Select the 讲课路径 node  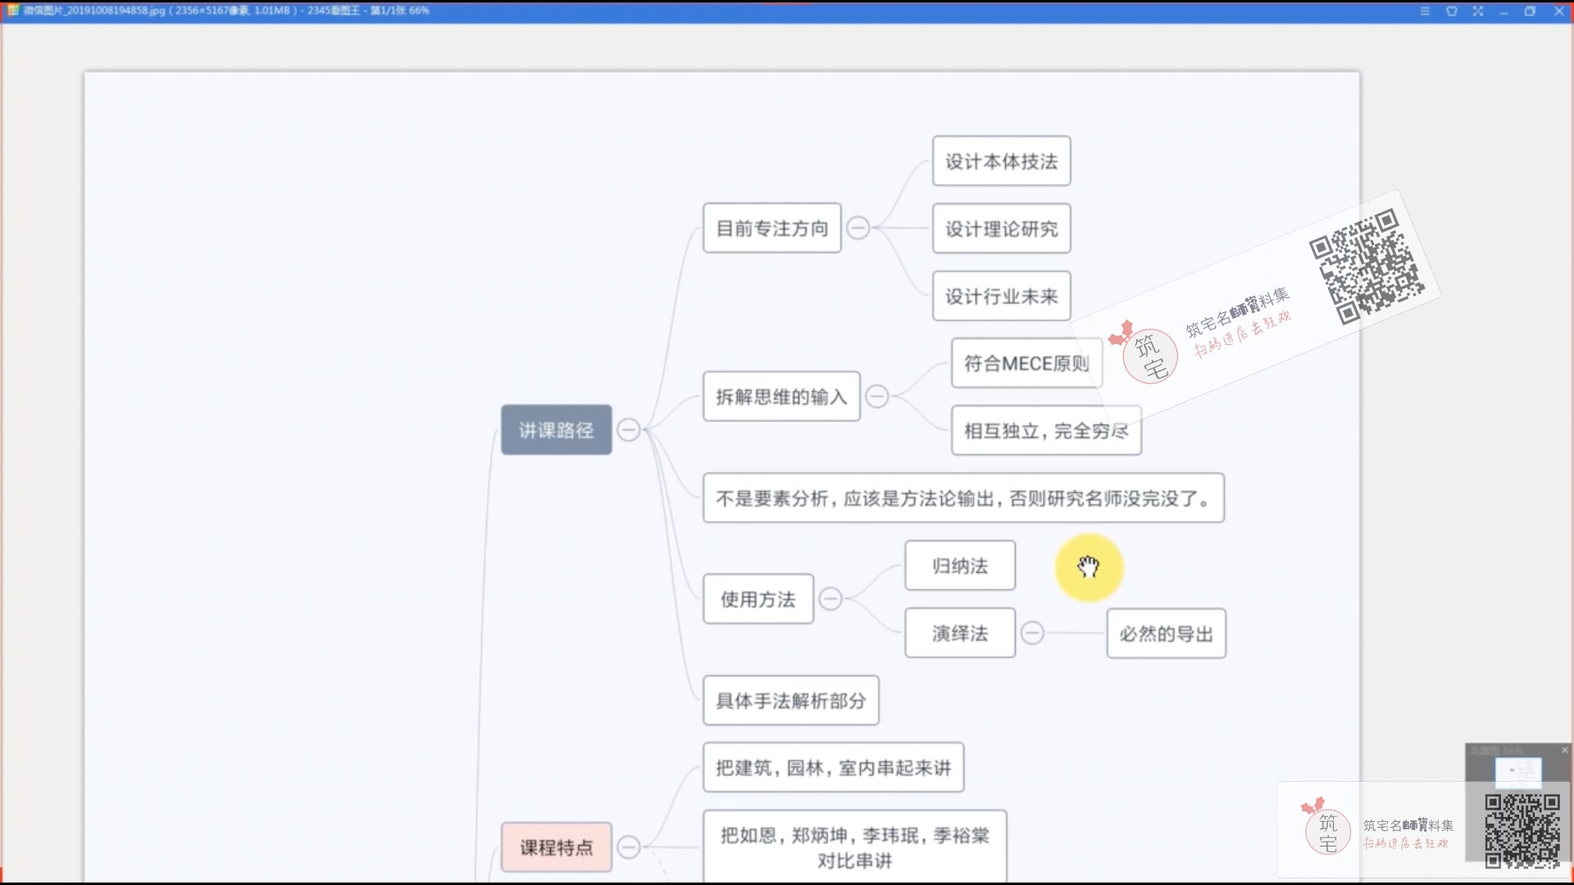[x=557, y=430]
